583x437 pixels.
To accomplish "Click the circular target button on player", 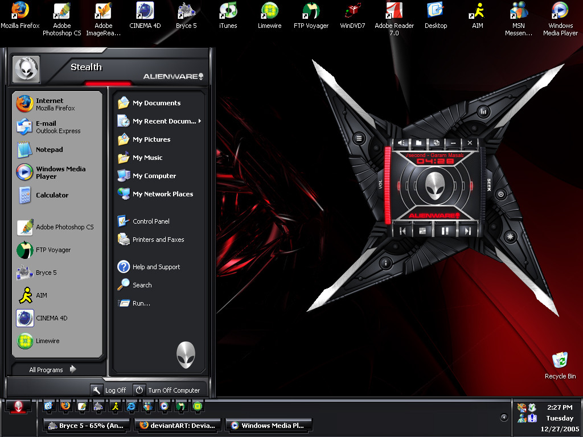I will (x=501, y=194).
